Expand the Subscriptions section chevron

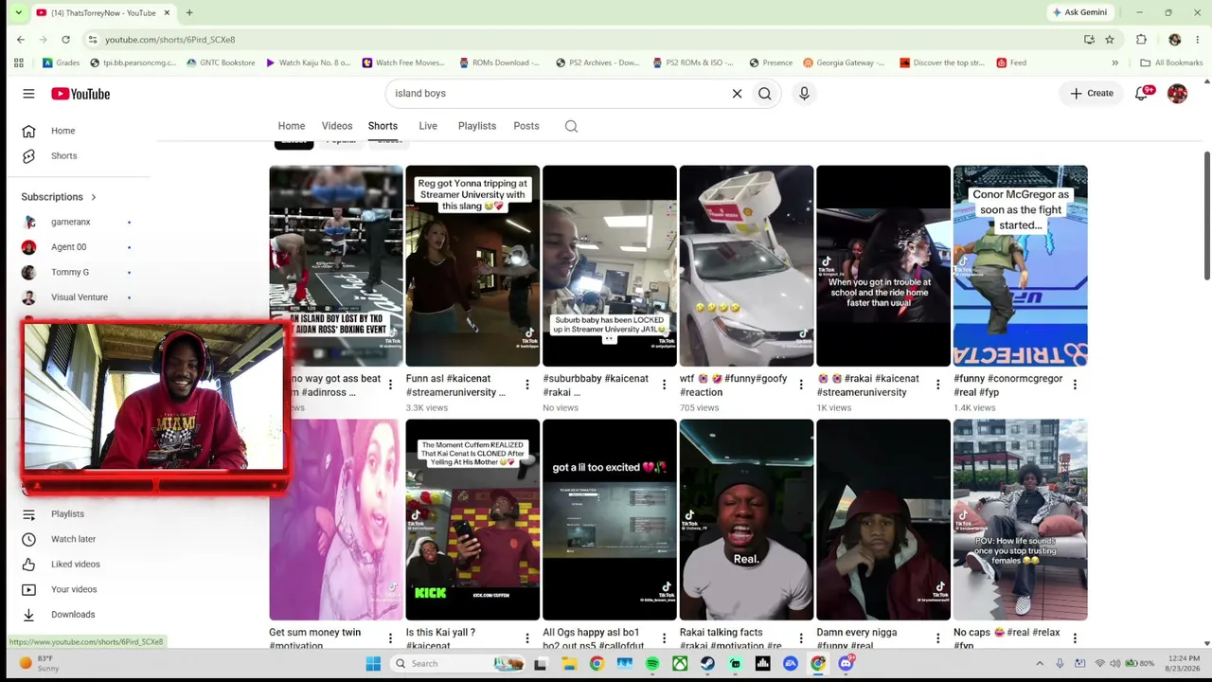[x=94, y=197]
